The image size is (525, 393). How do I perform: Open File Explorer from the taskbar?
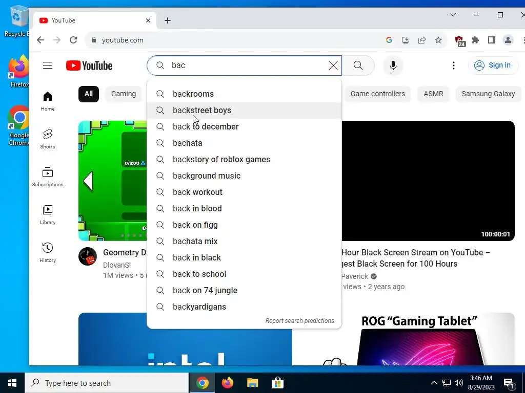pos(252,383)
